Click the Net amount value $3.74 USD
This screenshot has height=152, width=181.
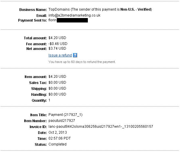pyautogui.click(x=57, y=48)
